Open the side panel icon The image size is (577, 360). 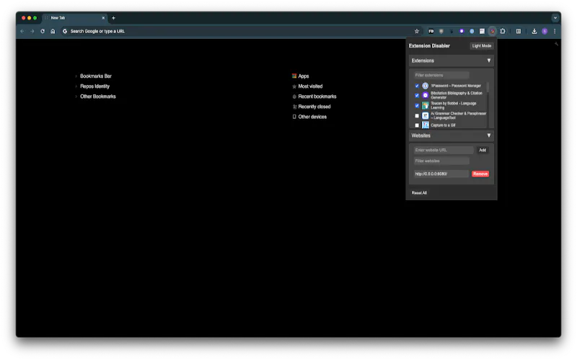(519, 31)
